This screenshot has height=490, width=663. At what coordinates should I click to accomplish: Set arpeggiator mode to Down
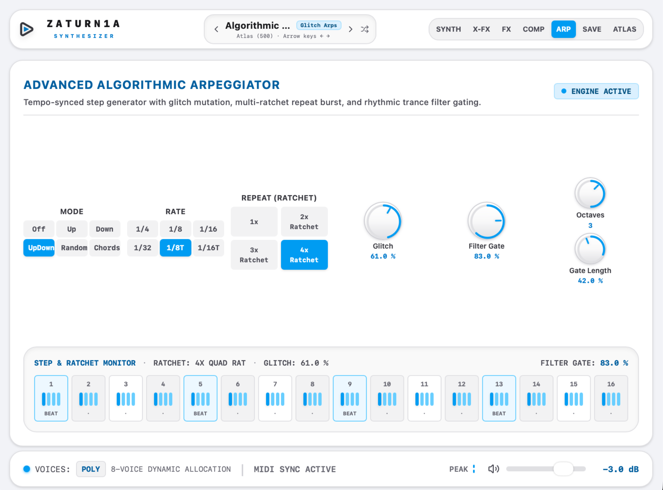(x=105, y=229)
